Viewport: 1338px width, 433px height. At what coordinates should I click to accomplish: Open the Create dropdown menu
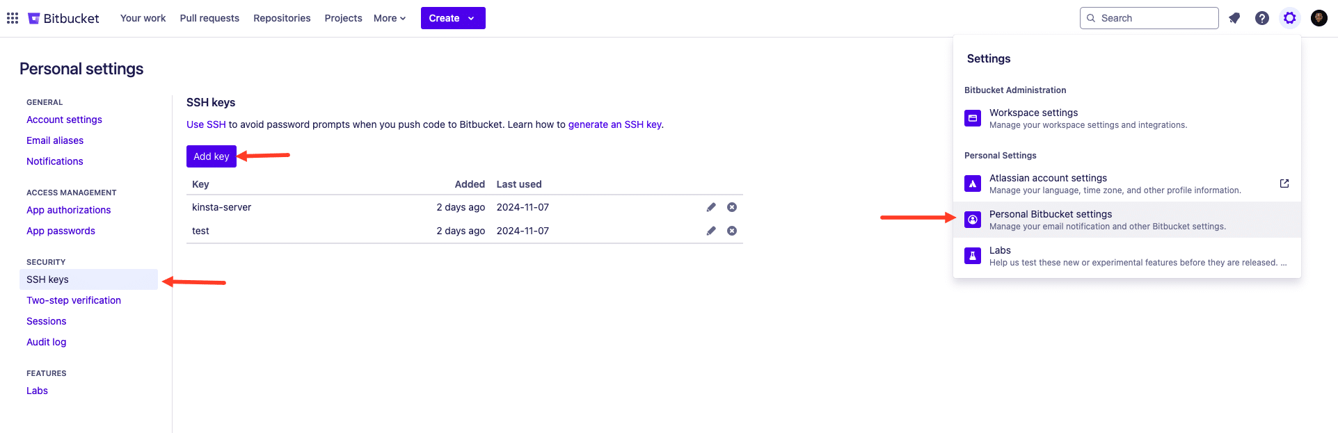click(x=453, y=18)
